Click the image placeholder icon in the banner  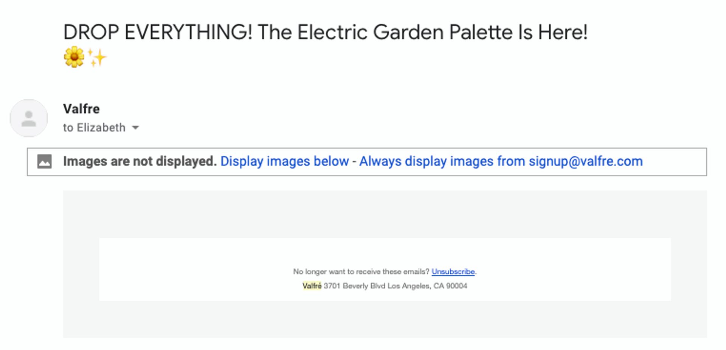click(44, 162)
